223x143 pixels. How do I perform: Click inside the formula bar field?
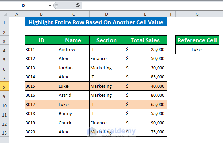click(150, 5)
